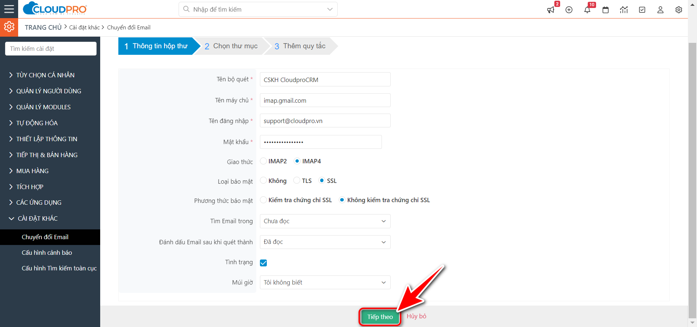Focus the Tên máy chủ field

point(325,100)
